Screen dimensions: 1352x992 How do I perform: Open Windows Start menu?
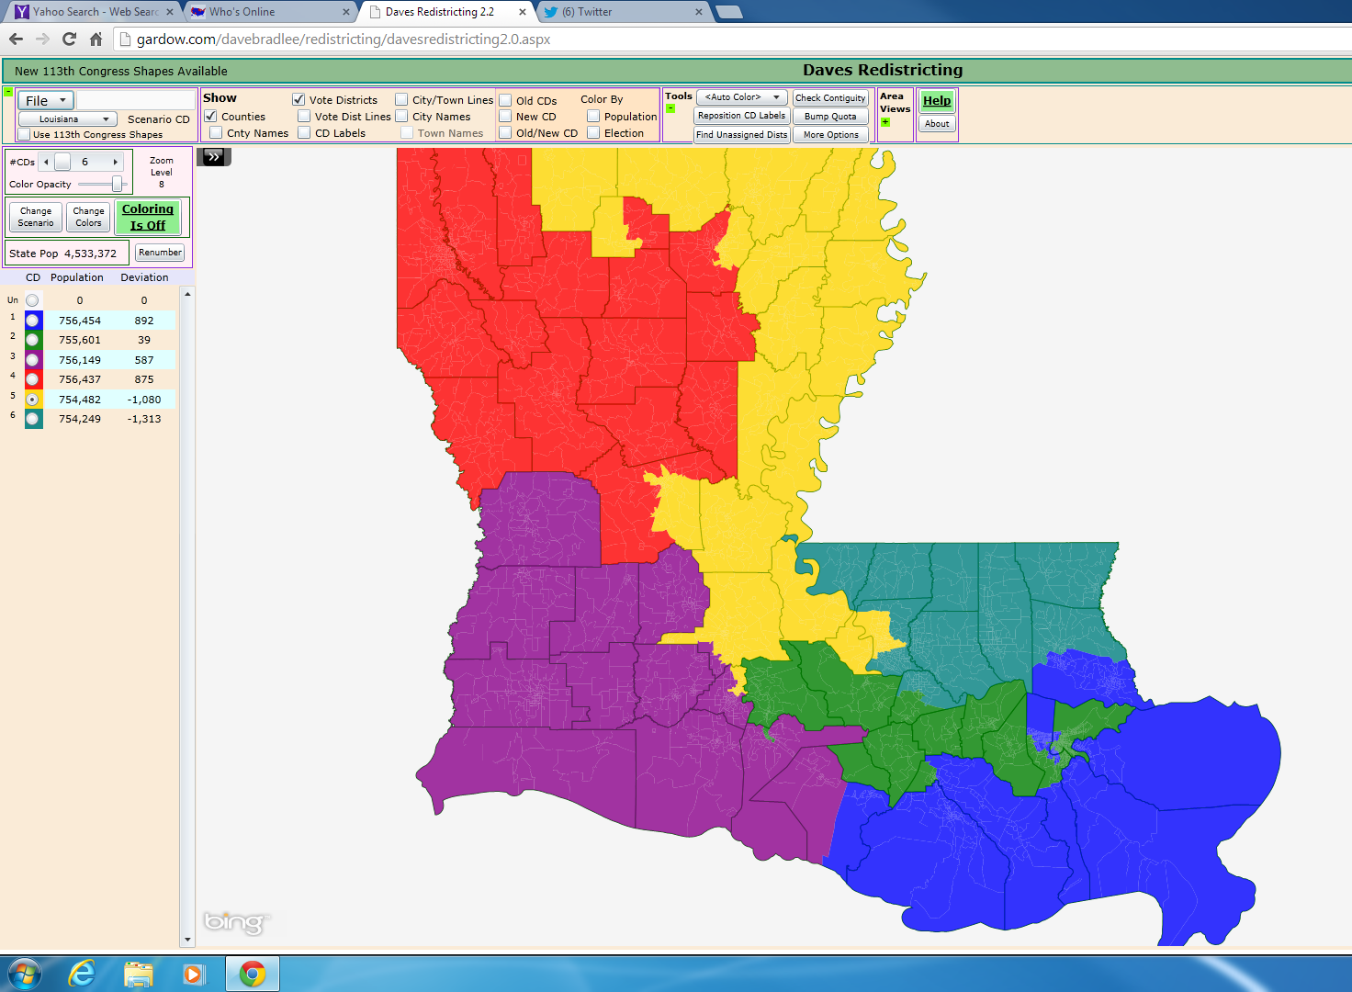pos(24,974)
